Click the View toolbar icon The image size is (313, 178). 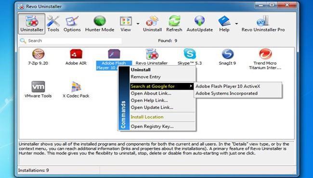tap(126, 24)
